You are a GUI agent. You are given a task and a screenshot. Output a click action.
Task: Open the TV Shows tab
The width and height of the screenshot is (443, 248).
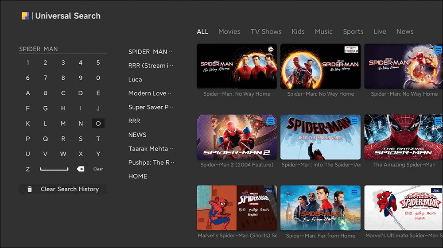click(x=266, y=31)
